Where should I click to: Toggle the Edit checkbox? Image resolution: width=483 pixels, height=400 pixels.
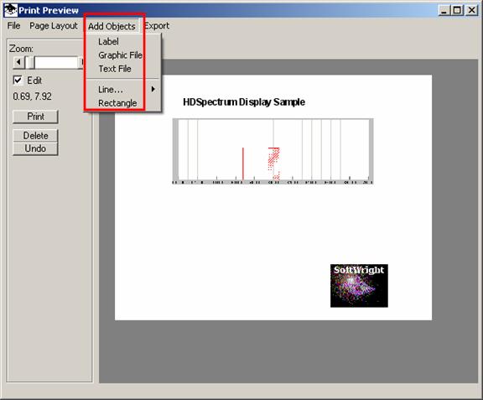tap(18, 81)
